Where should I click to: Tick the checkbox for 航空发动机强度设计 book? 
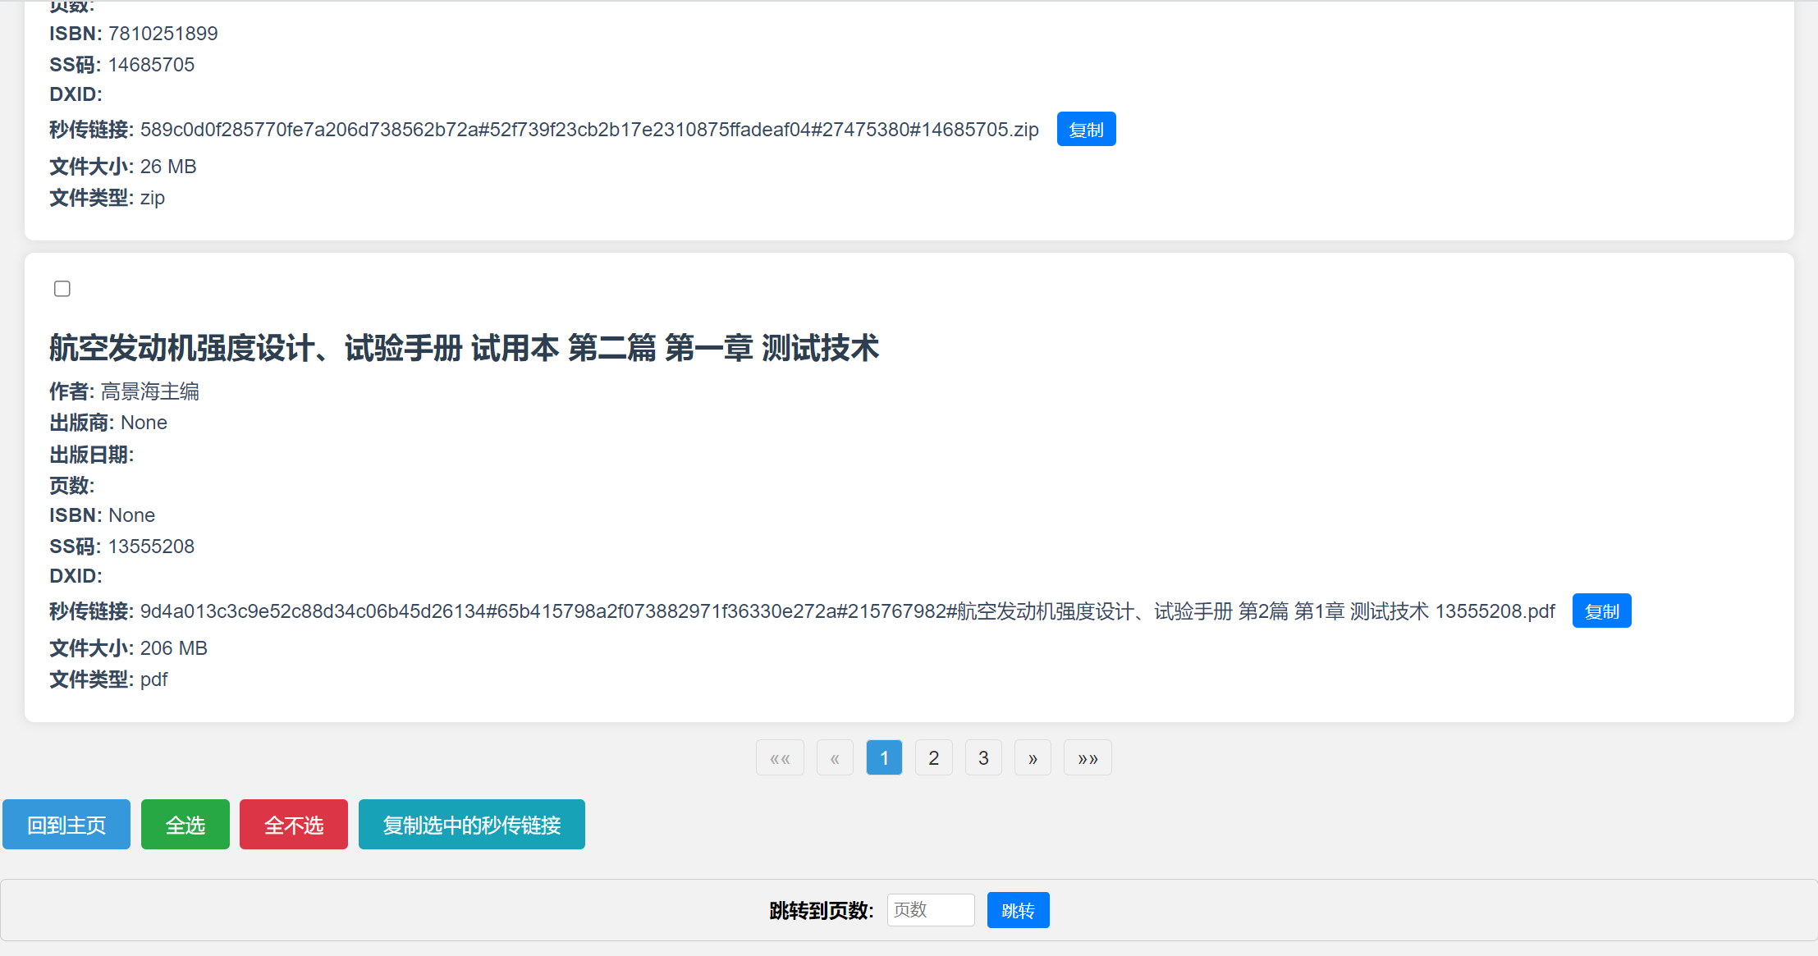[x=62, y=289]
